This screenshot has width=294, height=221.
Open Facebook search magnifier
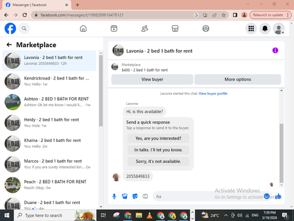24,29
